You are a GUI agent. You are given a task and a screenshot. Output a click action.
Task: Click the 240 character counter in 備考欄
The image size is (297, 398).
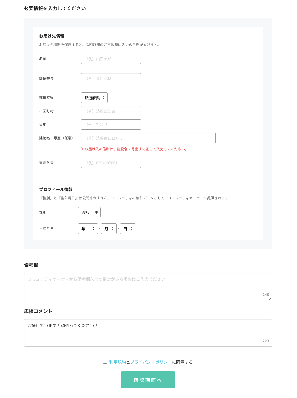266,295
